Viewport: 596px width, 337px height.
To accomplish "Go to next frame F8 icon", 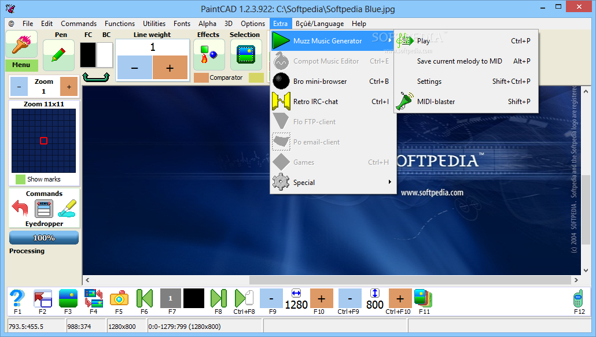I will point(219,298).
